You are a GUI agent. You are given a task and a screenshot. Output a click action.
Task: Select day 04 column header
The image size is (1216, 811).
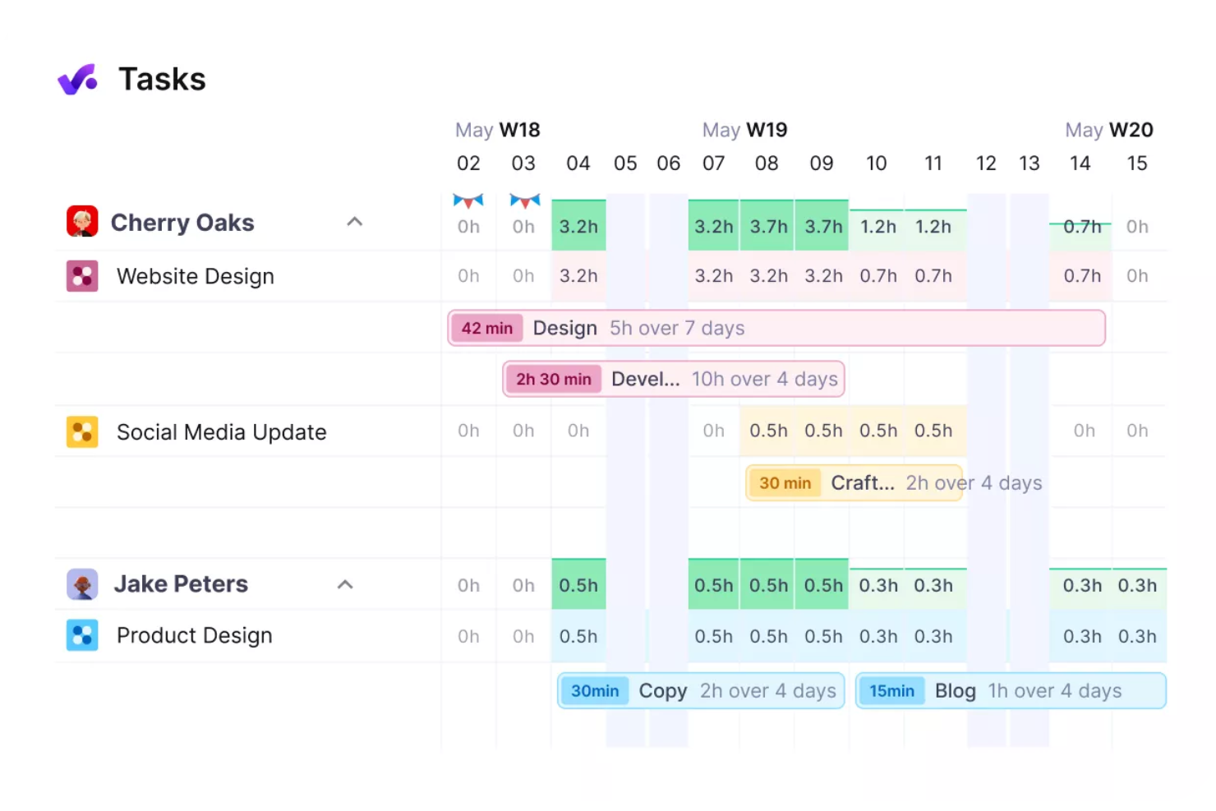click(578, 164)
